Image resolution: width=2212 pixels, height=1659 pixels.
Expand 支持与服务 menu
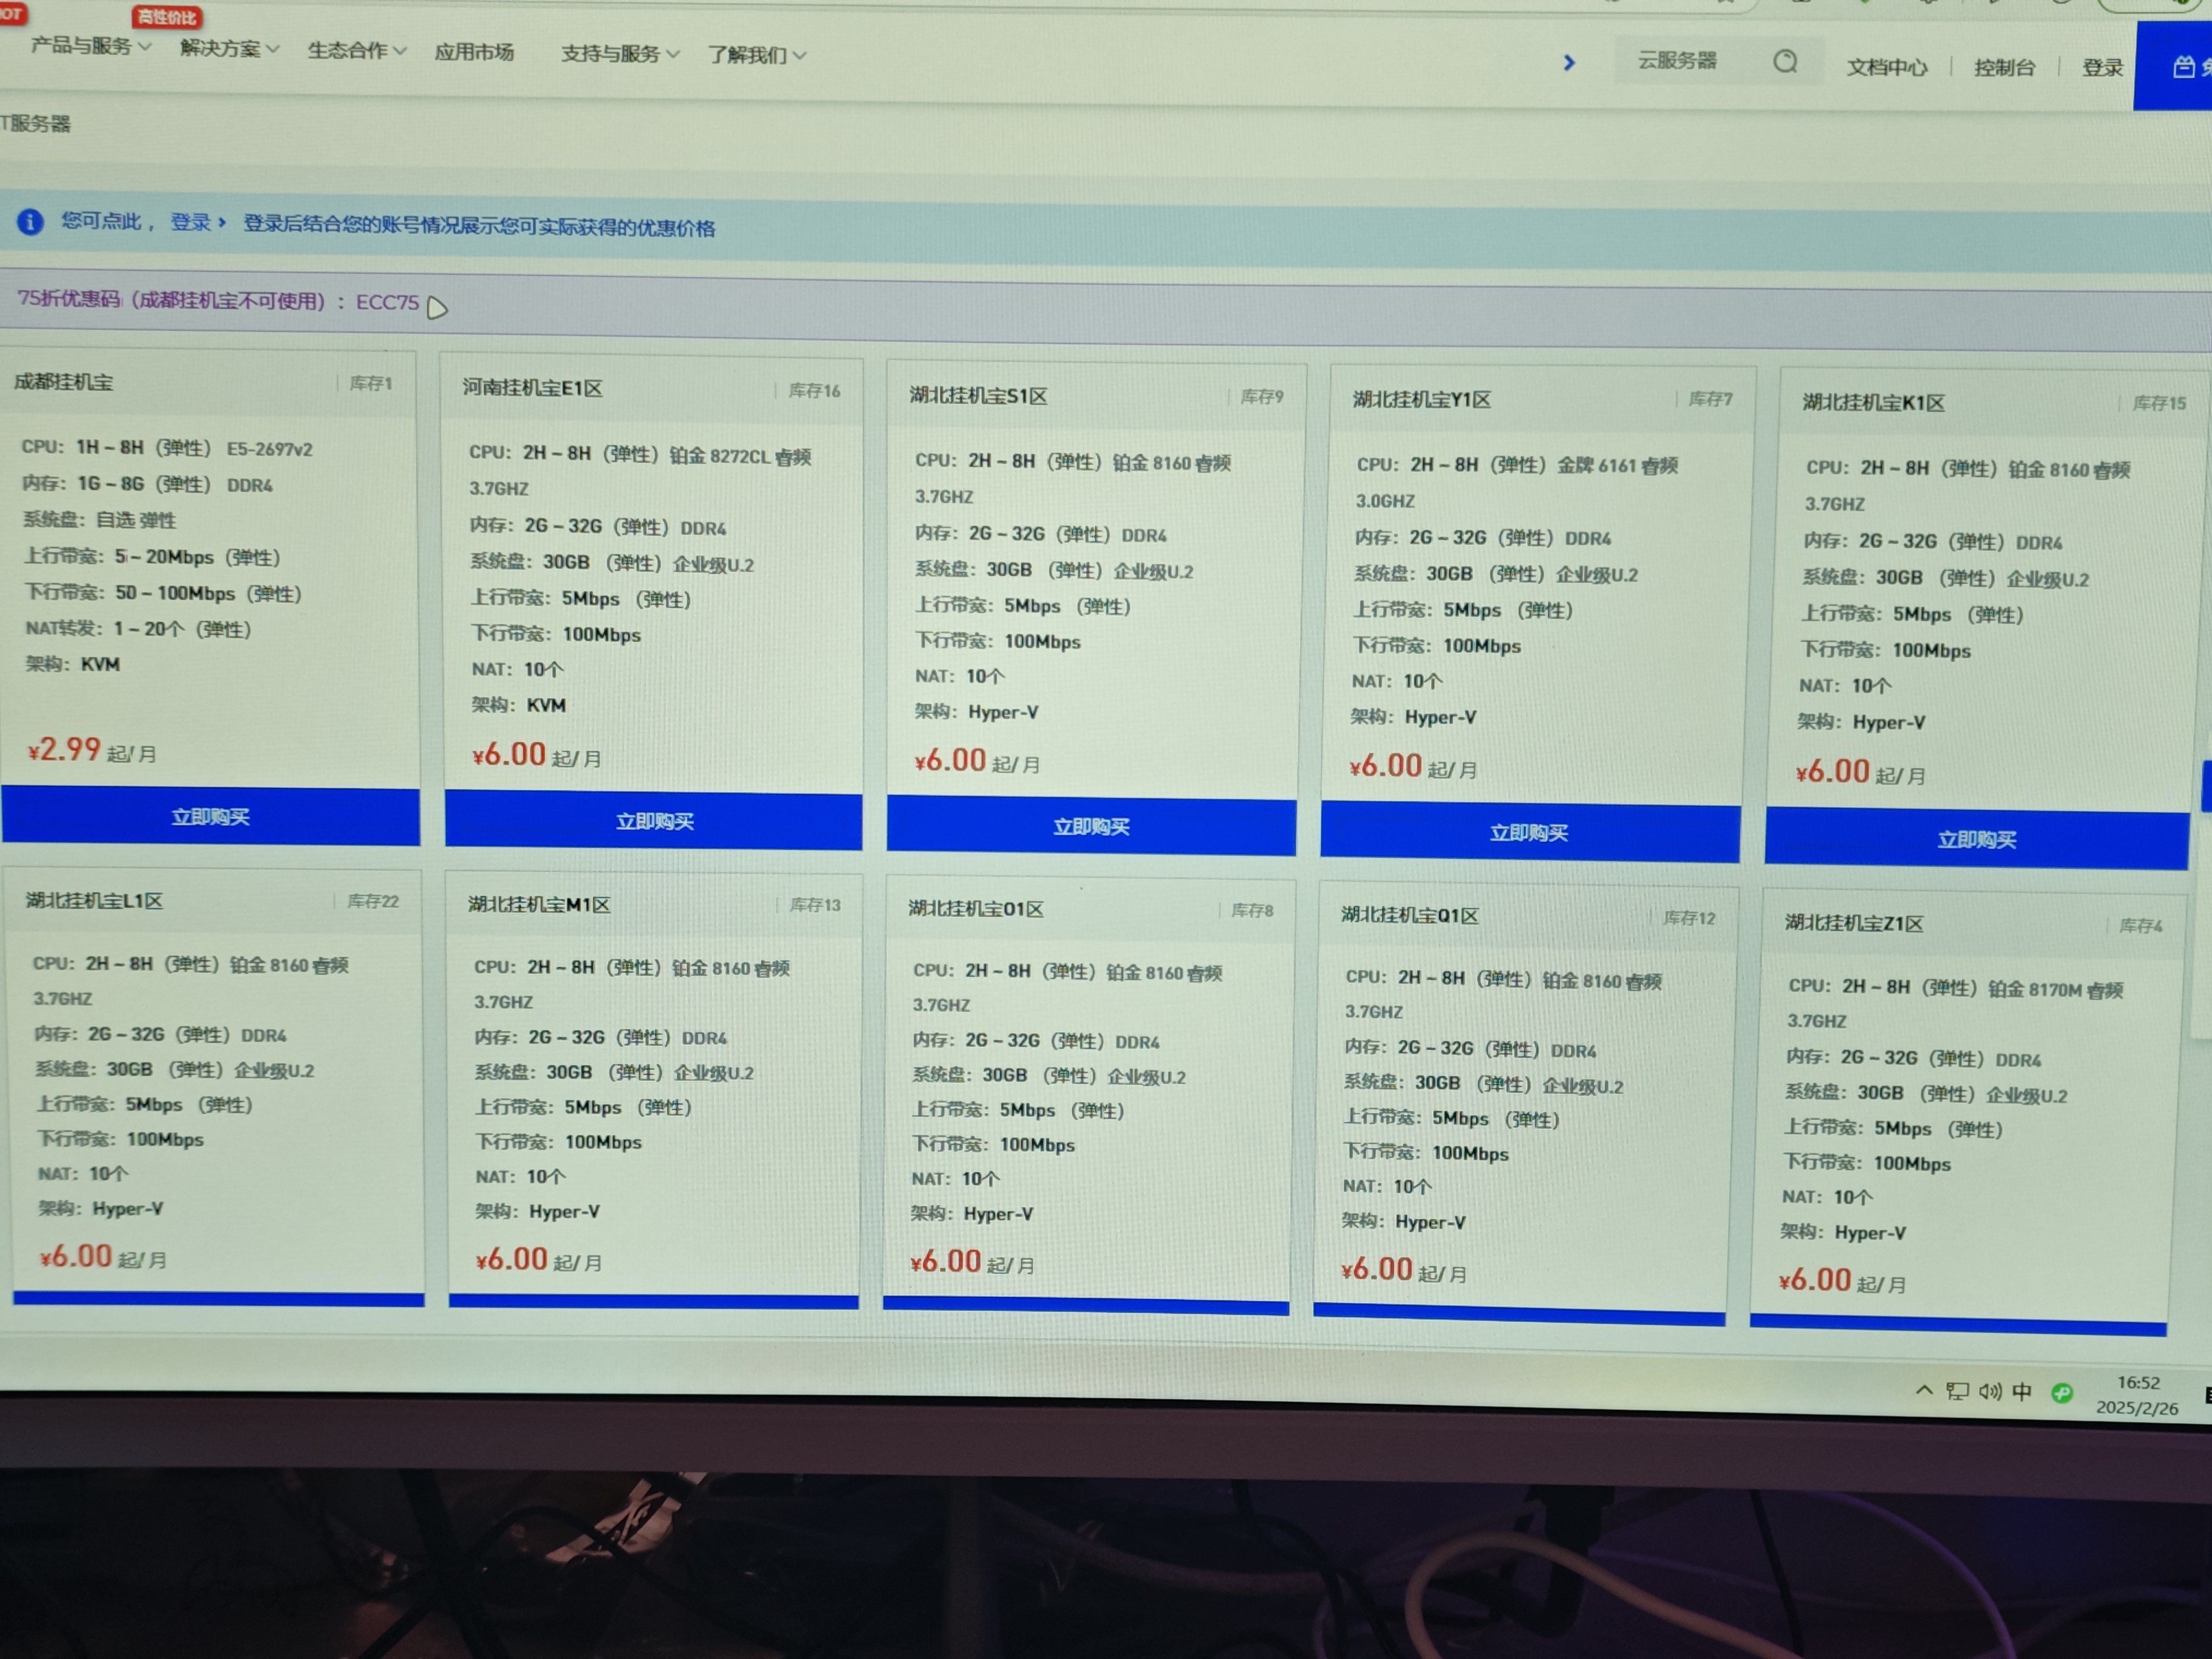pyautogui.click(x=620, y=54)
